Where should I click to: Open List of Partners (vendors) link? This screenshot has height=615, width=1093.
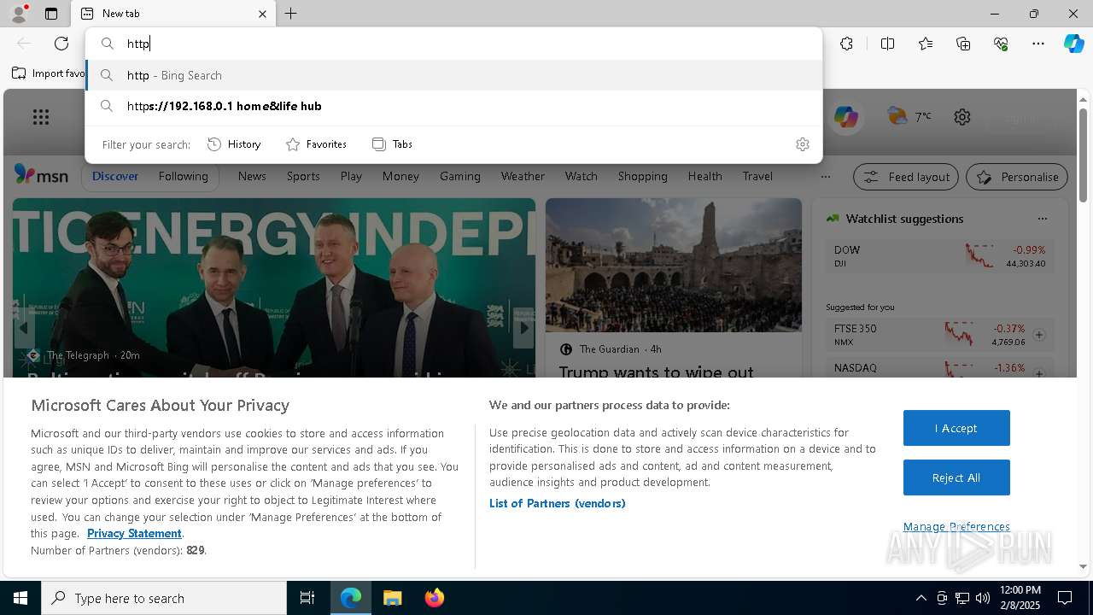(558, 503)
